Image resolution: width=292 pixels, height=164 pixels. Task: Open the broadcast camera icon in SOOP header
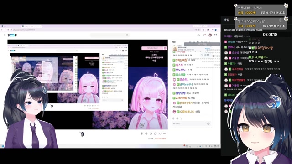pyautogui.click(x=198, y=35)
